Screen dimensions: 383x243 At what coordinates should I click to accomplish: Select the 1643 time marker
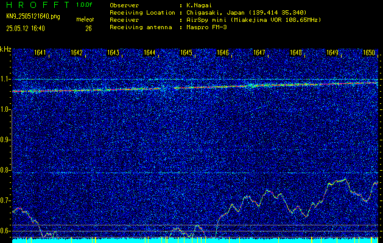113,53
